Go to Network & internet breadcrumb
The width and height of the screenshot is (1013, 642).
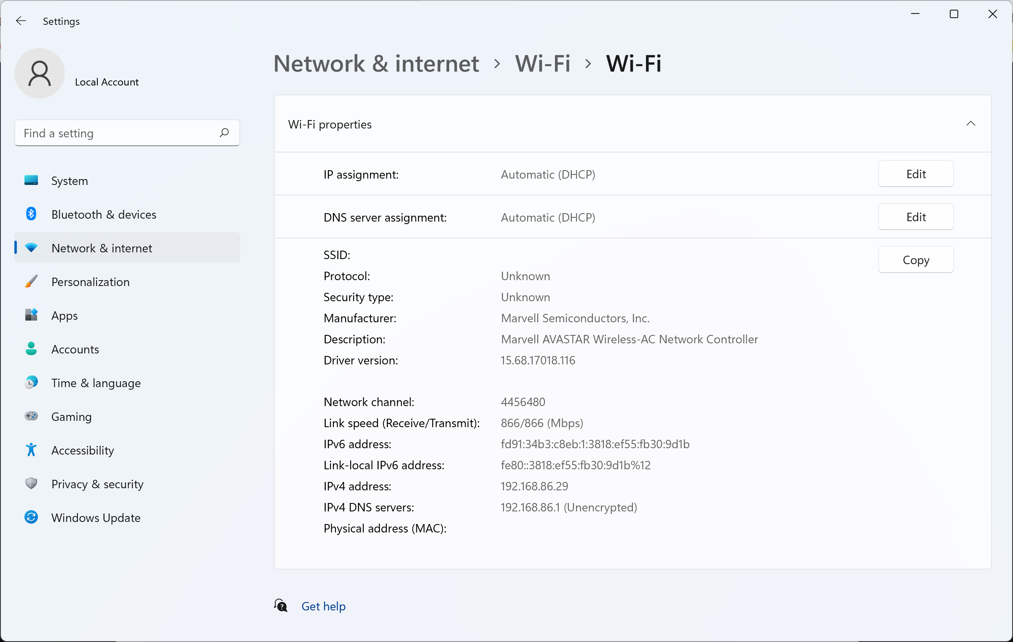[376, 64]
